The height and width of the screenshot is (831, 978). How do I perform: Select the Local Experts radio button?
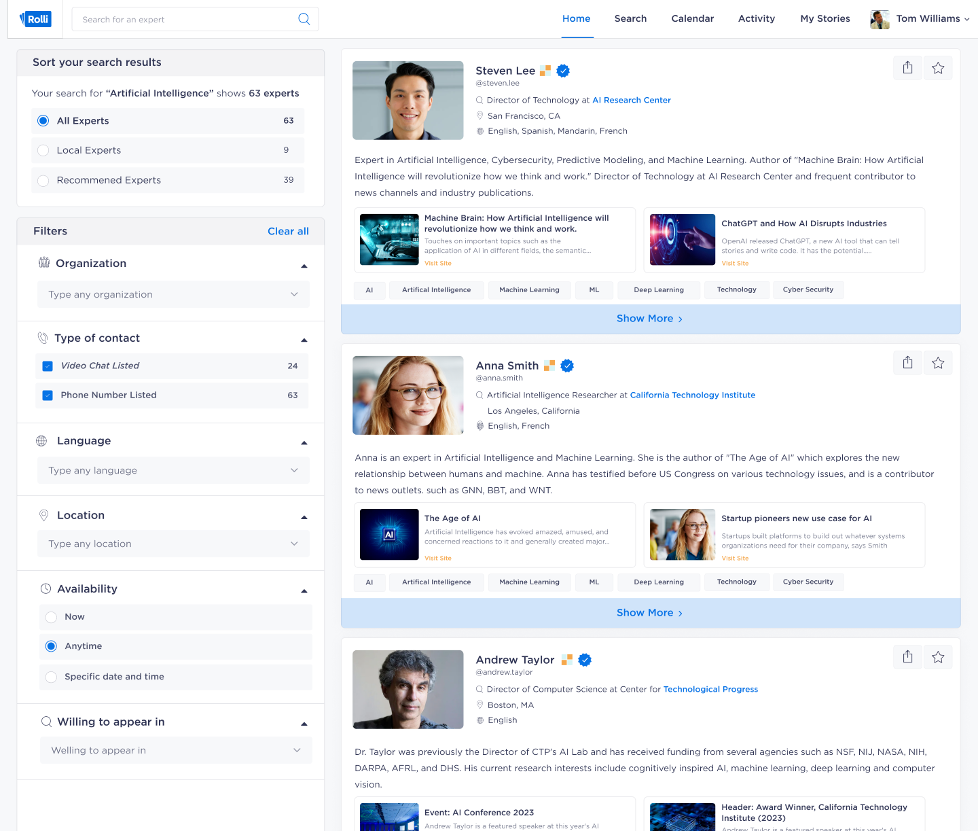[43, 150]
